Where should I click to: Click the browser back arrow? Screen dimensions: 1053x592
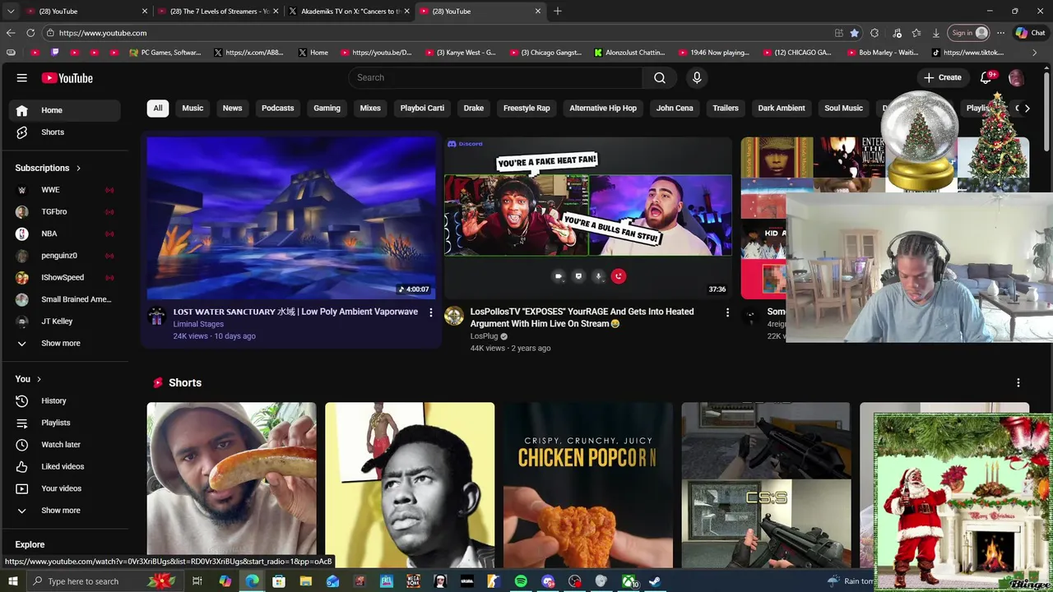click(10, 33)
